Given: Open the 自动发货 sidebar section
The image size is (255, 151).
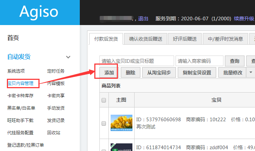Looking at the screenshot, I should (19, 57).
